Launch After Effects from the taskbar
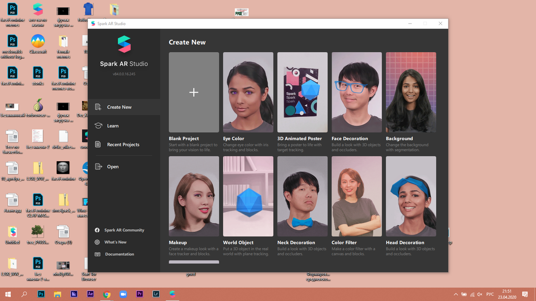 [90, 294]
